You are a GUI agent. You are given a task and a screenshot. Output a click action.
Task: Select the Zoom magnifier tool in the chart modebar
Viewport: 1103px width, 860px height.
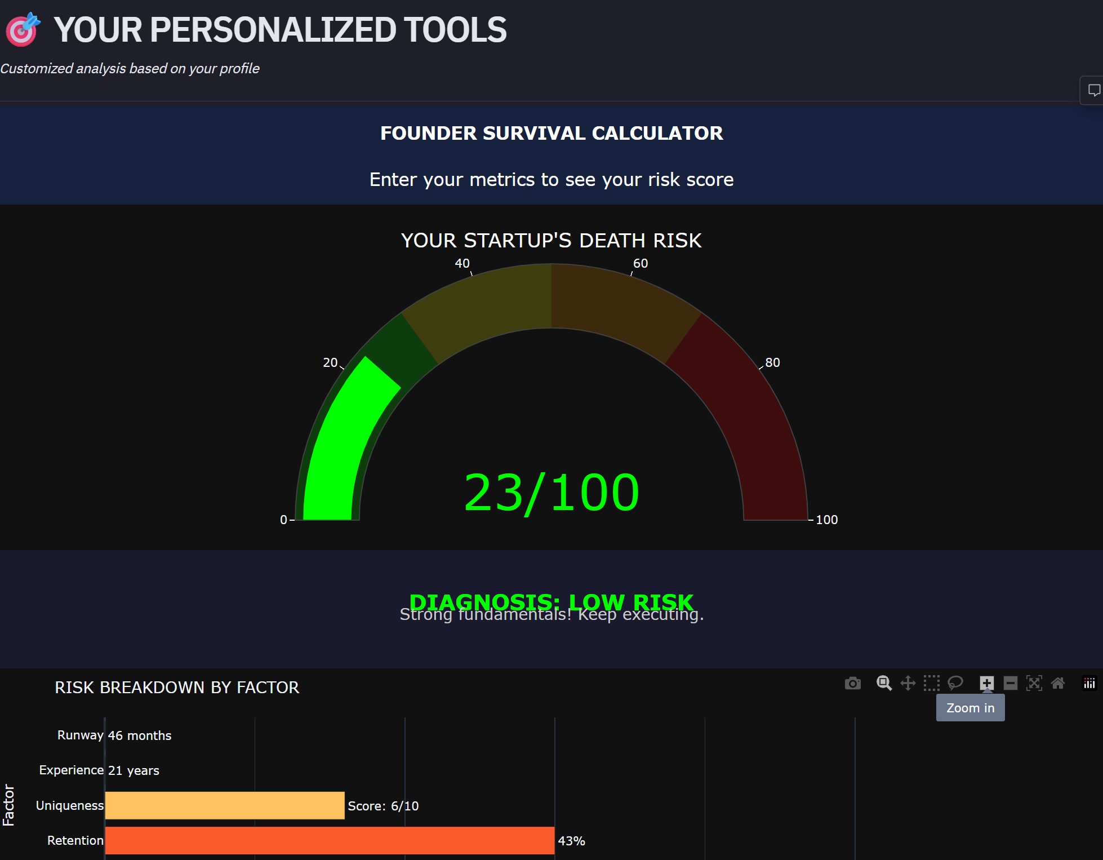pyautogui.click(x=884, y=684)
